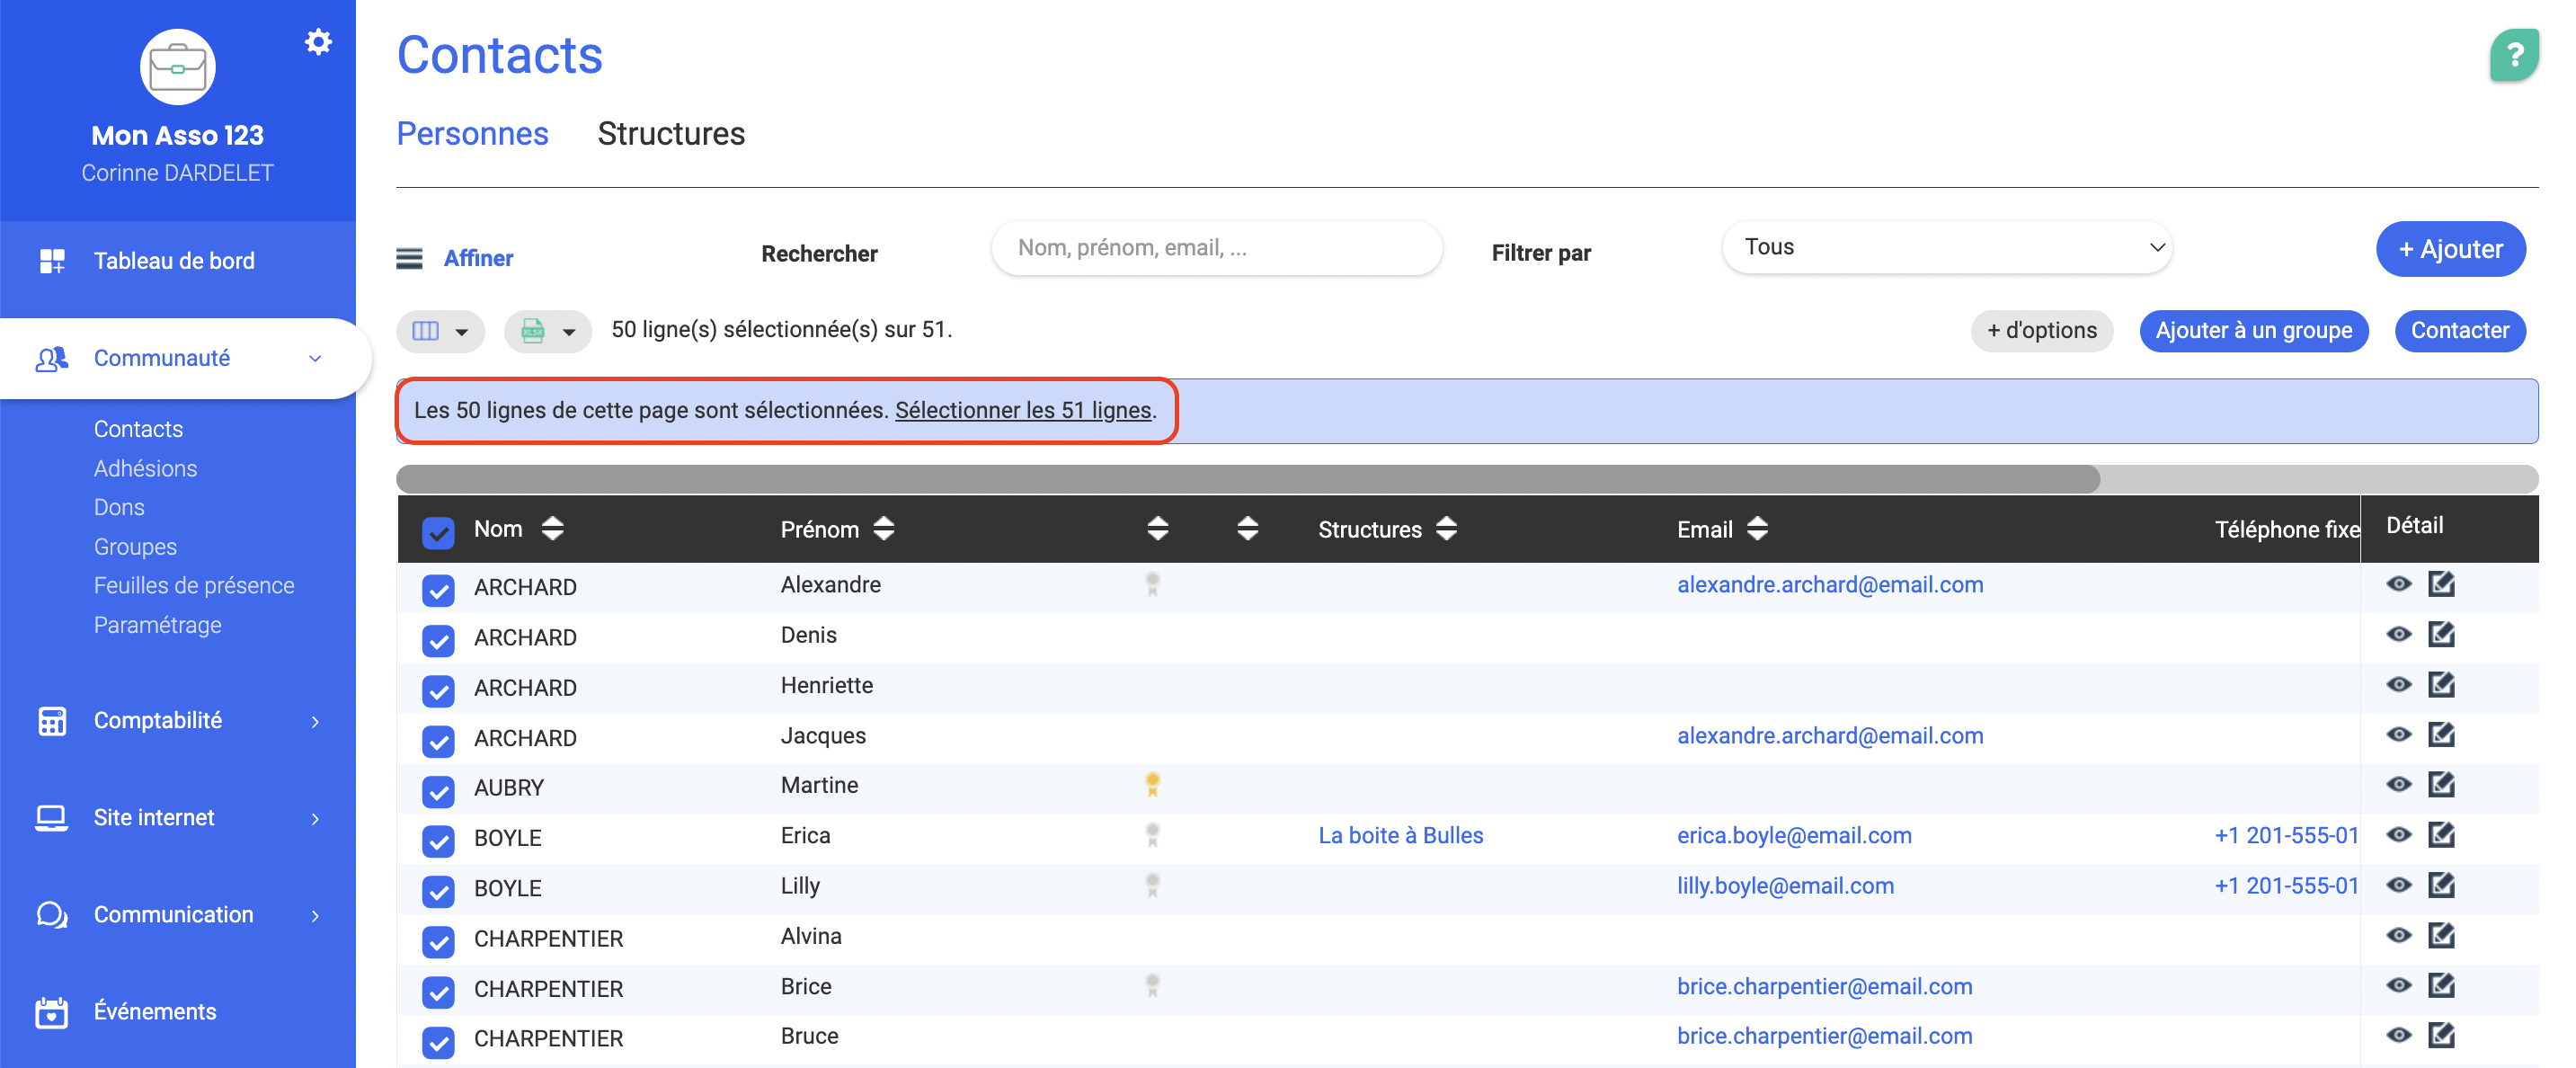Image resolution: width=2576 pixels, height=1068 pixels.
Task: Edit Alvina CHARPENTIER with the pencil icon
Action: (x=2441, y=936)
